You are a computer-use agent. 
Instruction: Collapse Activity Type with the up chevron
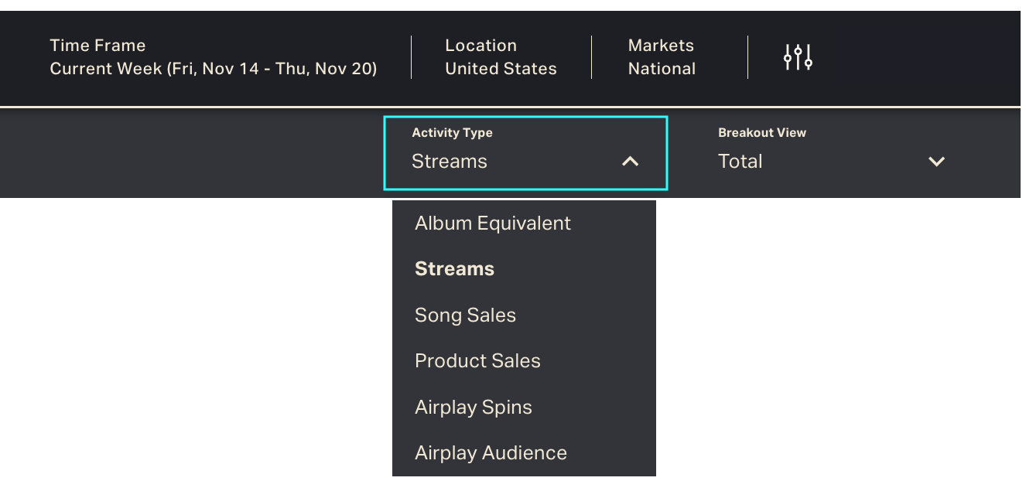point(631,162)
